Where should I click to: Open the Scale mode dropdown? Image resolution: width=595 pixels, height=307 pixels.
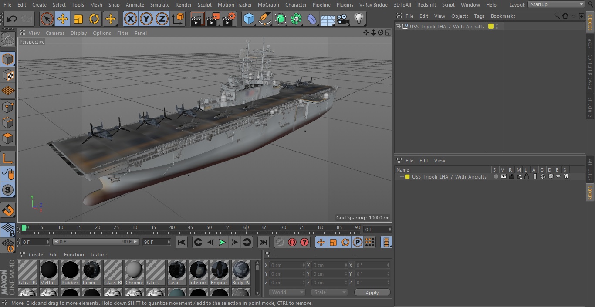pos(329,292)
